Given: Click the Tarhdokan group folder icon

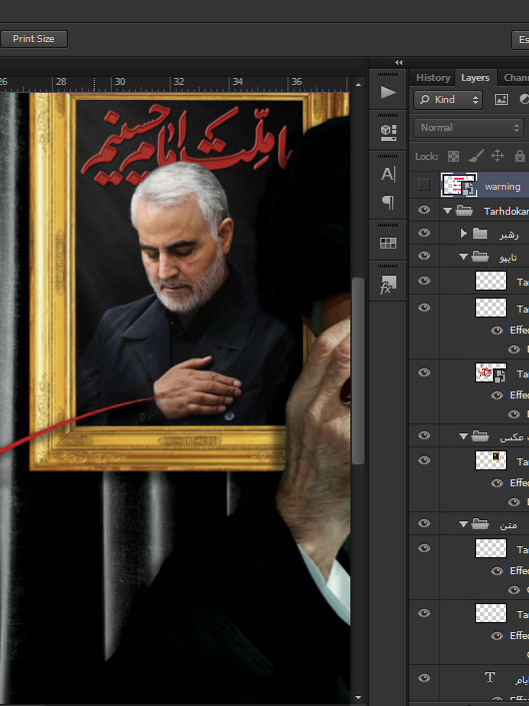Looking at the screenshot, I should (464, 211).
